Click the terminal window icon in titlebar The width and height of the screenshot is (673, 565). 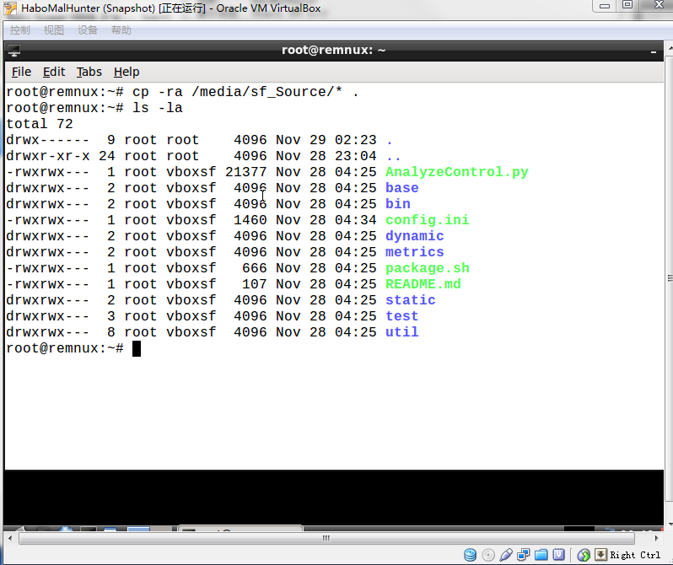pos(15,51)
